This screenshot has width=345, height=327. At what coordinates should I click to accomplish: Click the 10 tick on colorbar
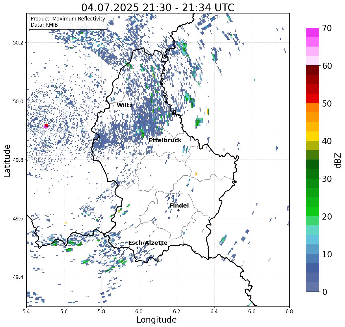click(x=327, y=254)
